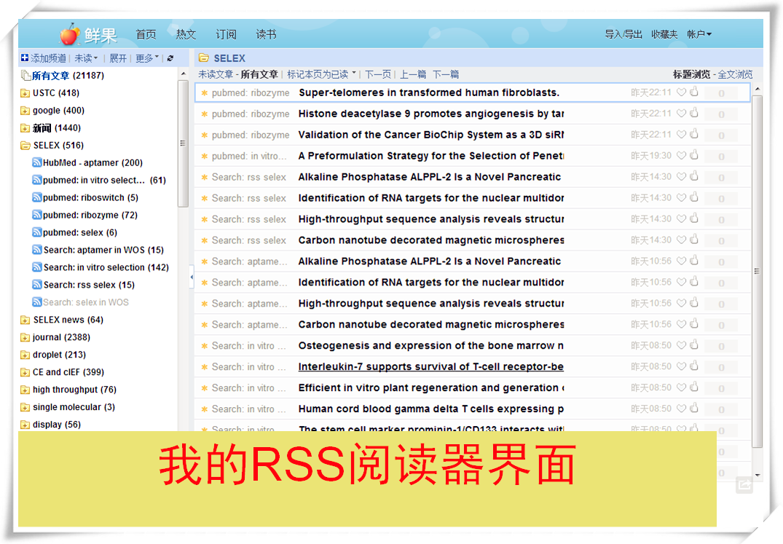Viewport: 783px width, 544px height.
Task: Expand the SELEX news folder
Action: [x=25, y=320]
